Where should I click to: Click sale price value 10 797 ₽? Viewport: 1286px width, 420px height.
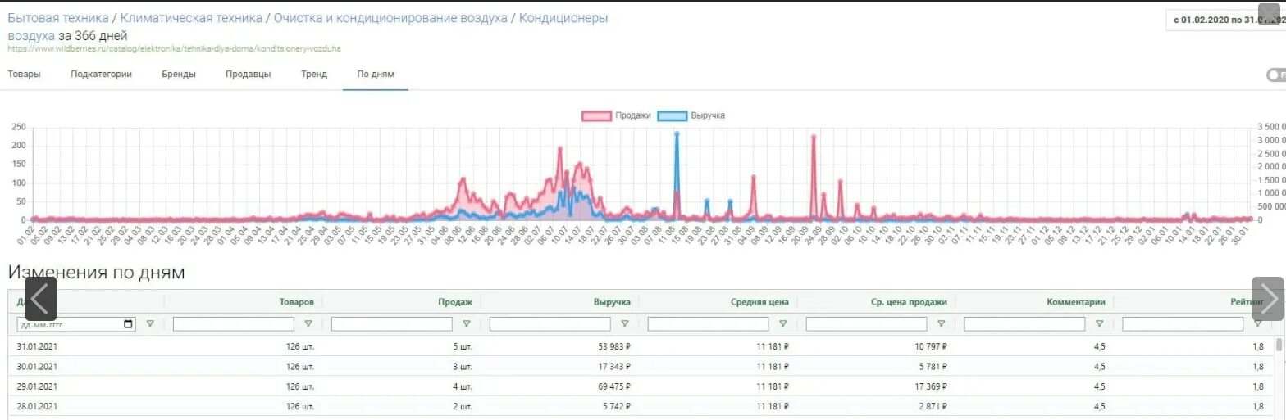(x=929, y=346)
